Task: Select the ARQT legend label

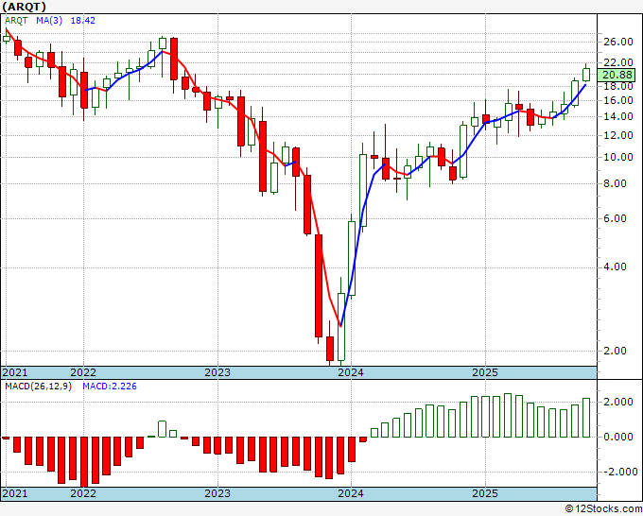Action: tap(16, 21)
